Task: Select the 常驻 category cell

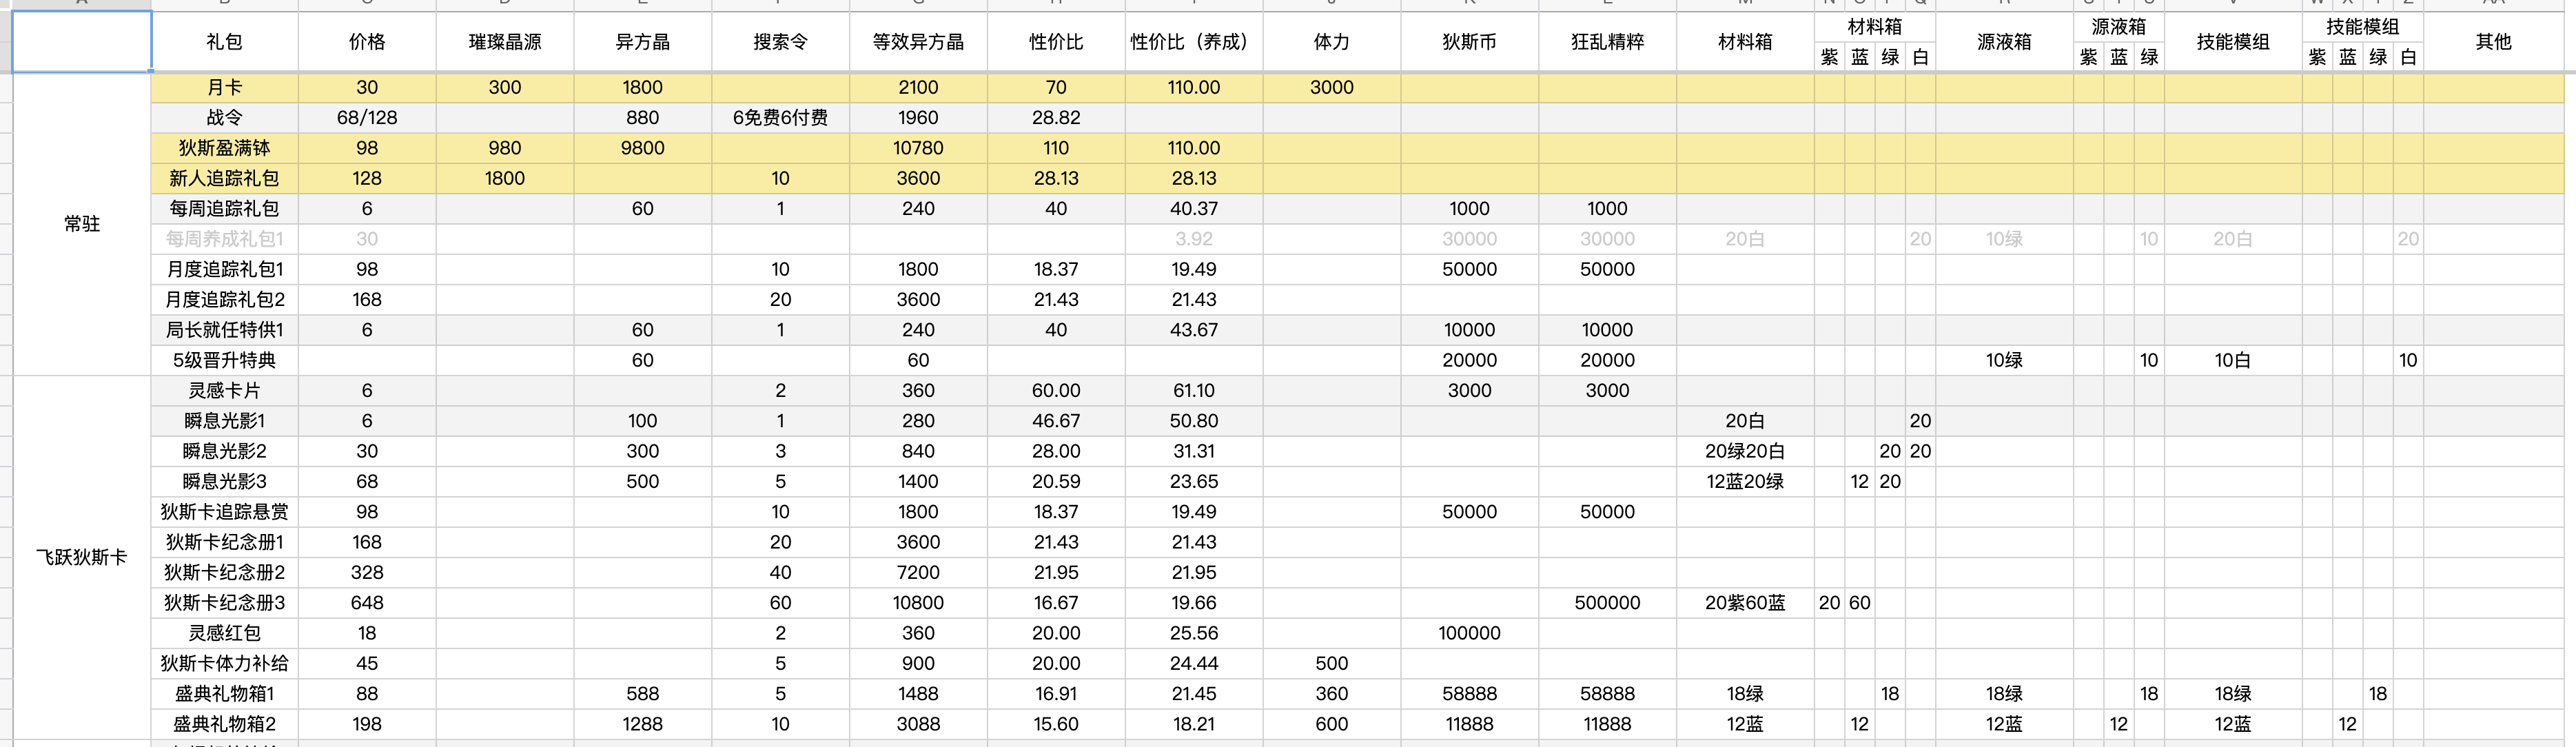Action: 82,224
